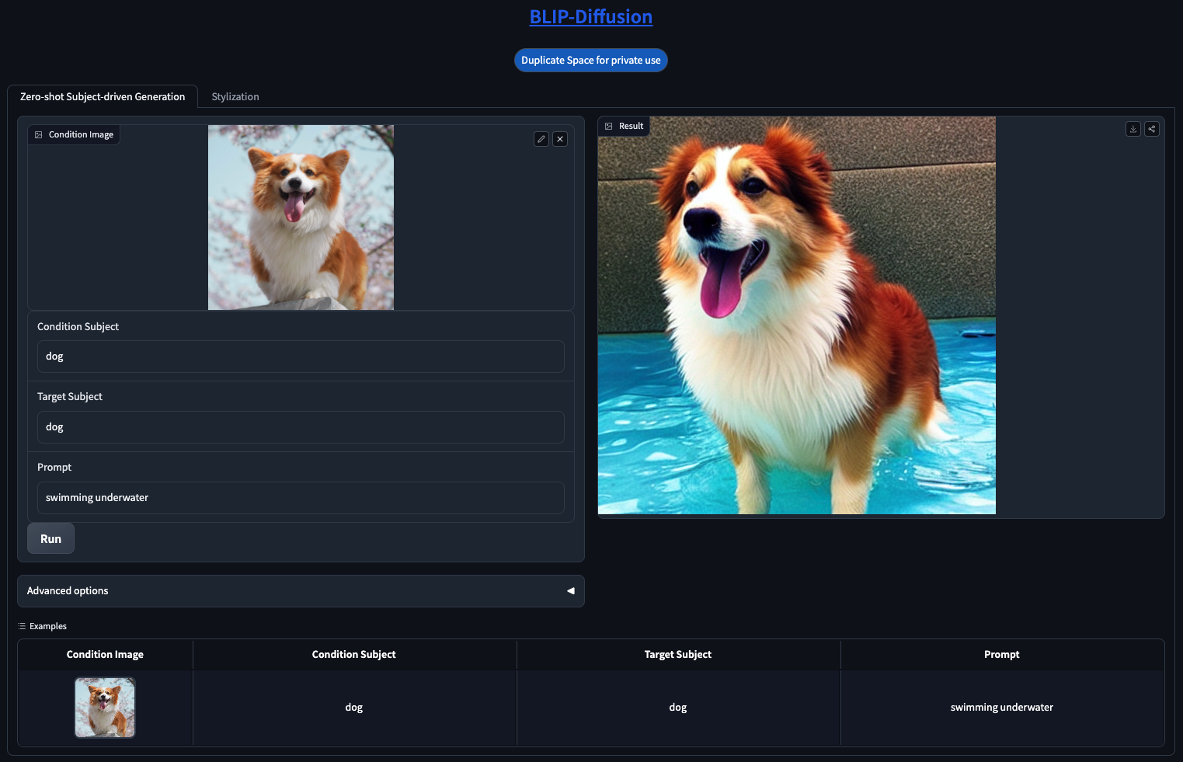Select the Zero-shot Subject-driven Generation tab
The image size is (1183, 762).
pos(103,97)
